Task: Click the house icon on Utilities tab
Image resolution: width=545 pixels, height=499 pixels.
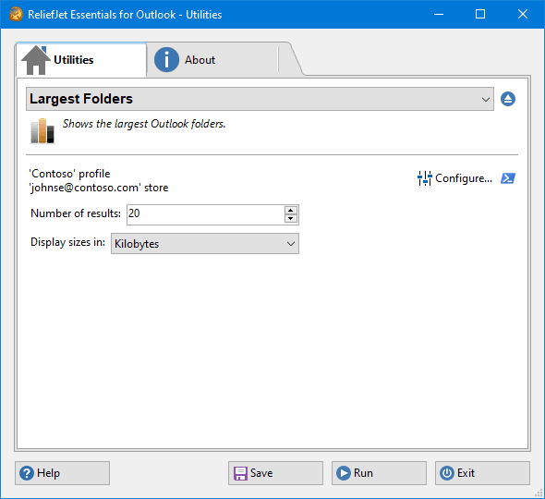Action: coord(35,60)
